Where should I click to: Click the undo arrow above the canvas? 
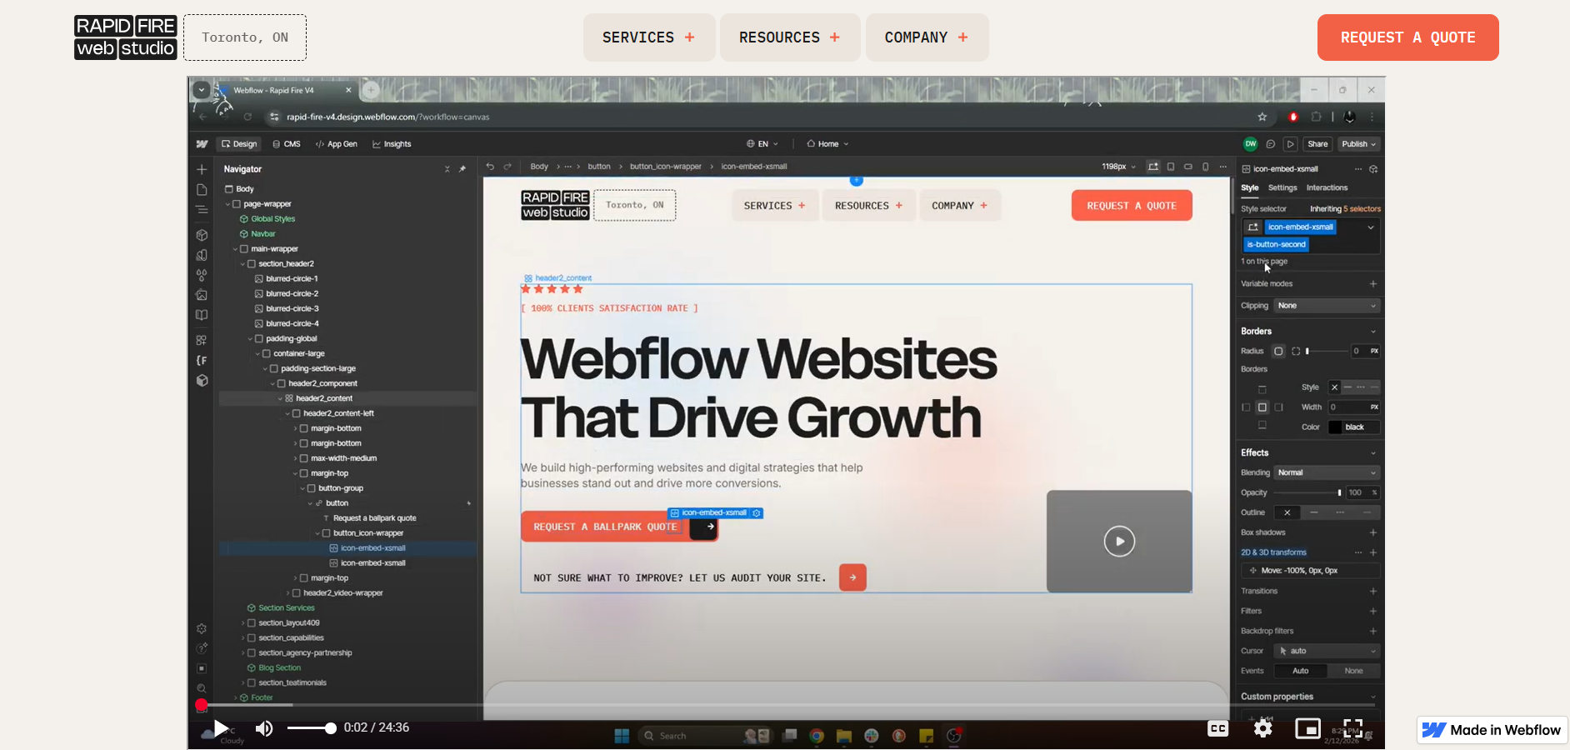[x=490, y=167]
